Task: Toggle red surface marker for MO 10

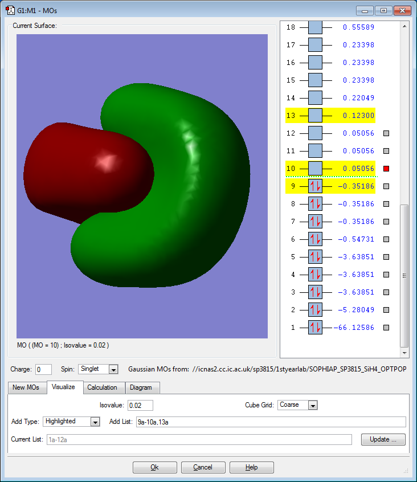Action: tap(386, 169)
